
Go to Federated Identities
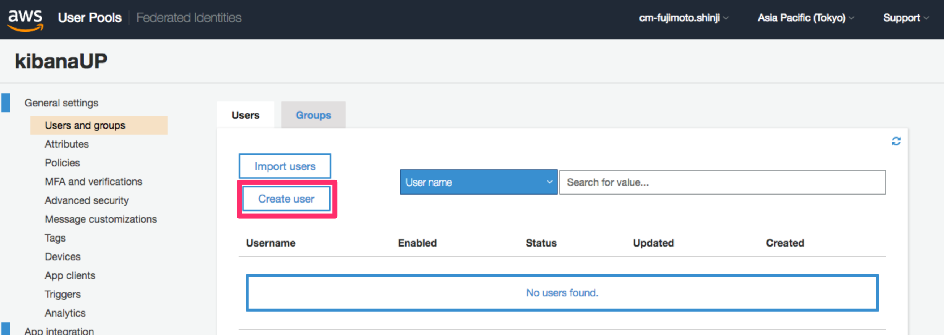coord(189,18)
